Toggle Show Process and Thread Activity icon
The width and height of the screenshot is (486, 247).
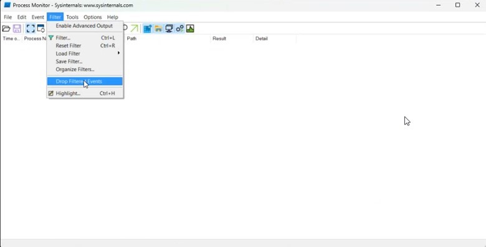pyautogui.click(x=179, y=29)
